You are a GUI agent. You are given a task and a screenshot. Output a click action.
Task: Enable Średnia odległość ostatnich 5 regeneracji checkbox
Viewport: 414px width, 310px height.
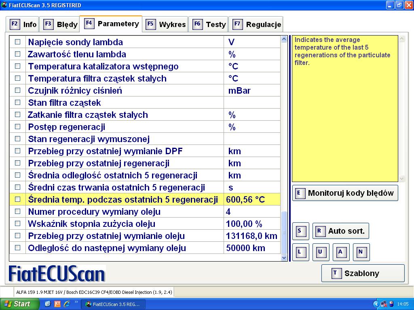coord(17,175)
